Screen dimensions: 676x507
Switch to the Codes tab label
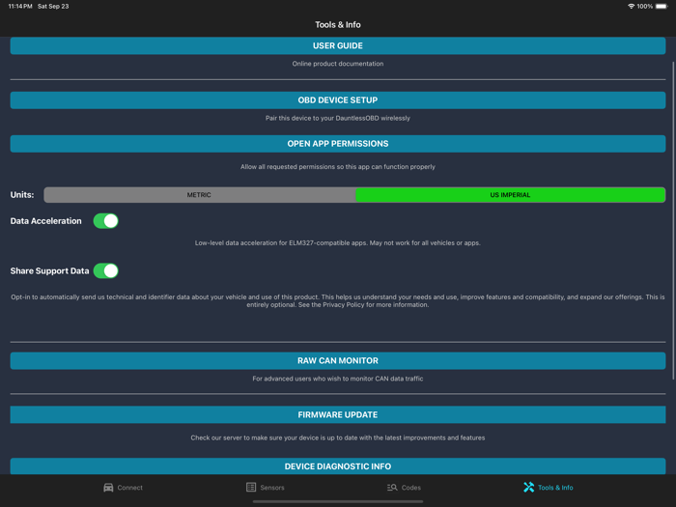pos(410,488)
